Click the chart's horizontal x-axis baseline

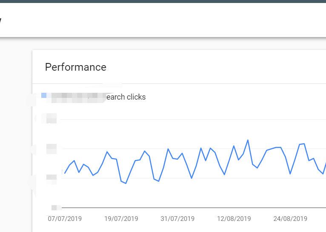(192, 208)
